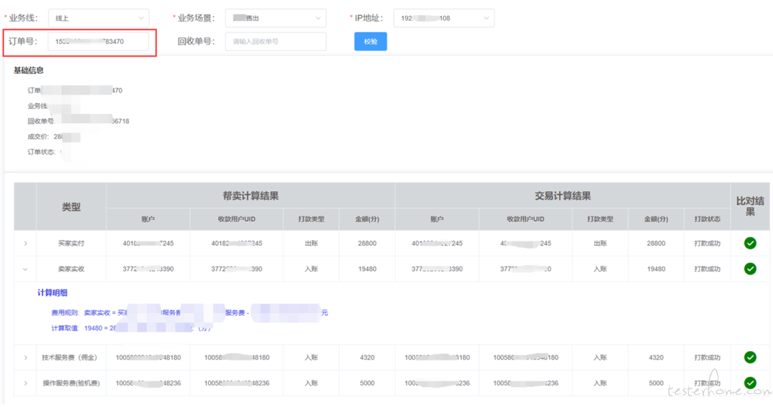Click 打款成功 status in 买家实付 row
Viewport: 773px width, 407px height.
coord(707,243)
